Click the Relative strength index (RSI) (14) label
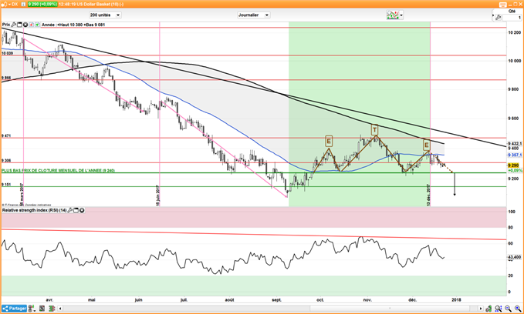 (35, 210)
